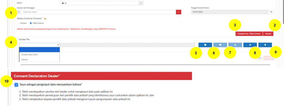Click the red plus note button
Screen dimensions: 284x106
point(178,12)
